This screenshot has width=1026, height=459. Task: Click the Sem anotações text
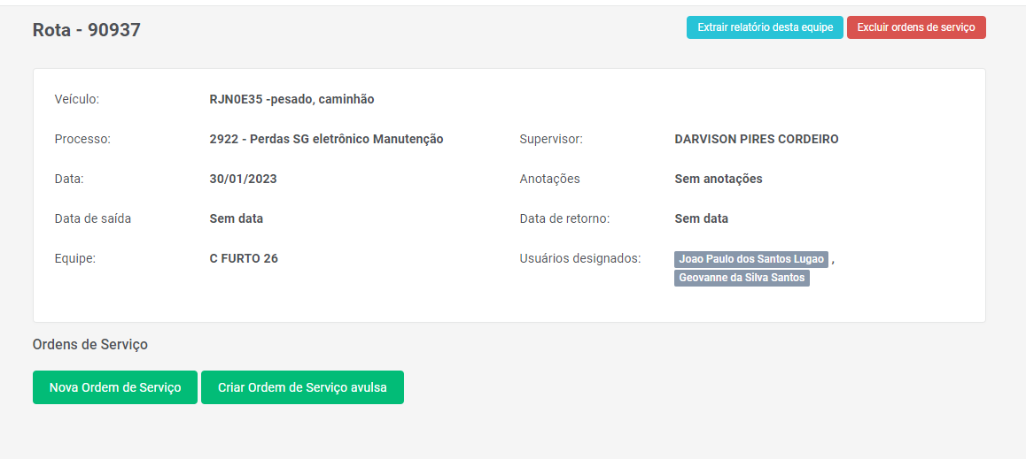click(x=718, y=179)
